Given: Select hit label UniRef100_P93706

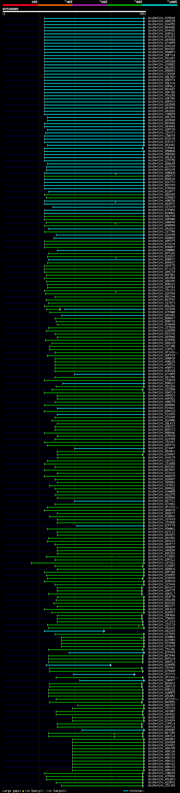Looking at the screenshot, I should (x=161, y=334).
